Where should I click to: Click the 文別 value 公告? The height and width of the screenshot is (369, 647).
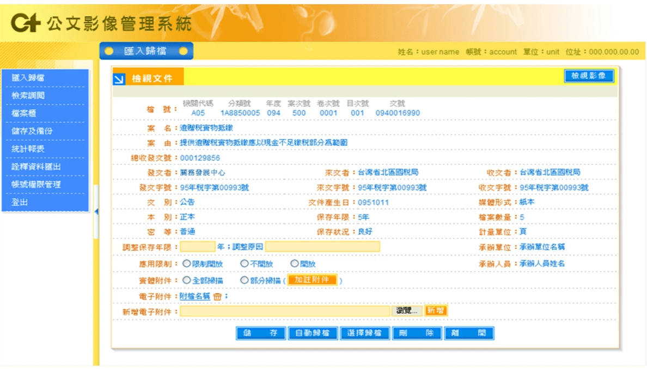point(187,202)
